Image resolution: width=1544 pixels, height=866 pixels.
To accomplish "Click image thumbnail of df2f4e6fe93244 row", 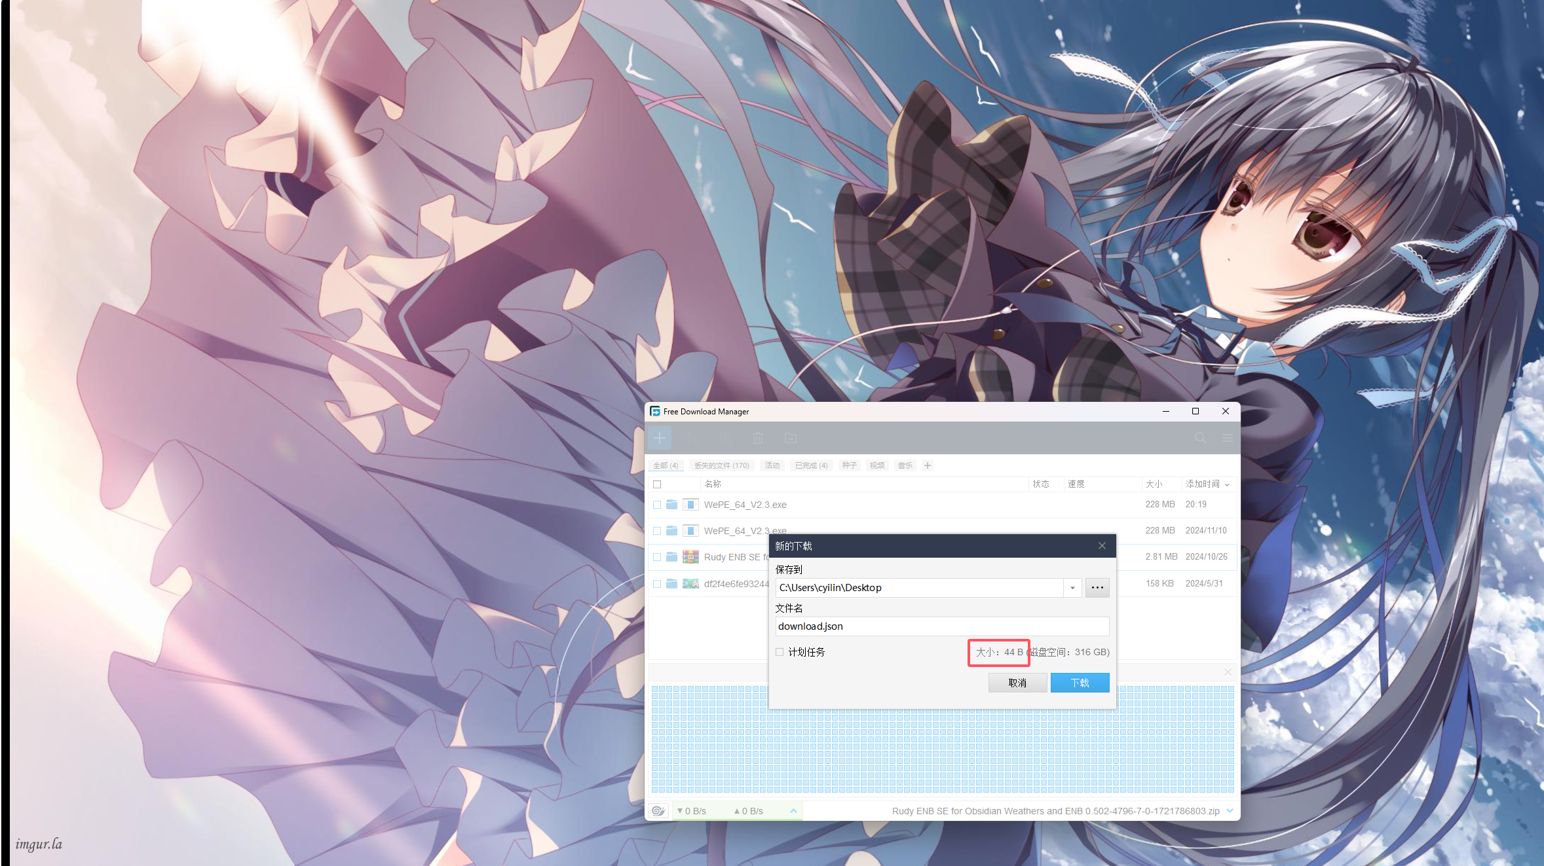I will tap(690, 583).
